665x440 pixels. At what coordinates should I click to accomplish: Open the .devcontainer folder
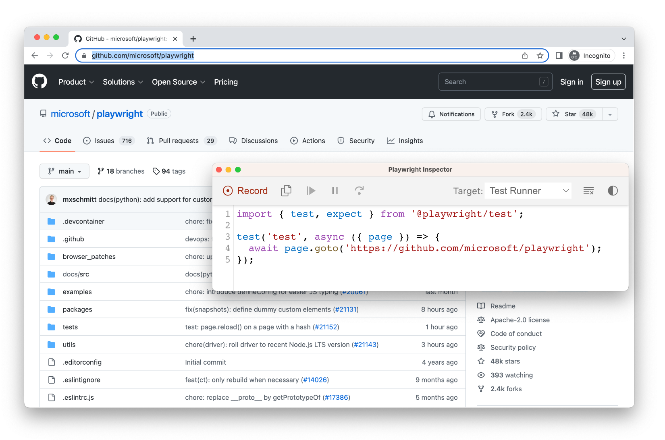[83, 221]
